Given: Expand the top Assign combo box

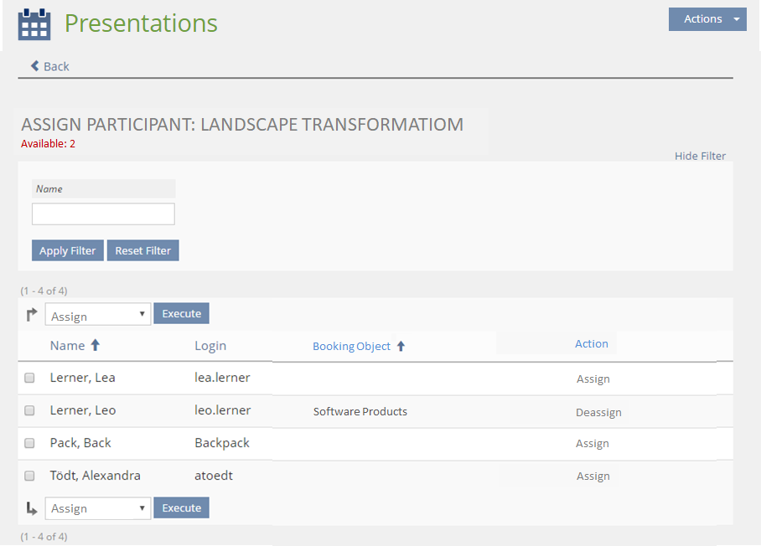Looking at the screenshot, I should point(97,315).
